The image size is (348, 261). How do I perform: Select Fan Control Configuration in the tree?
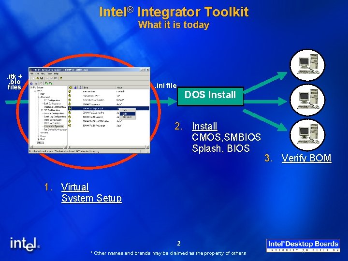(55, 130)
